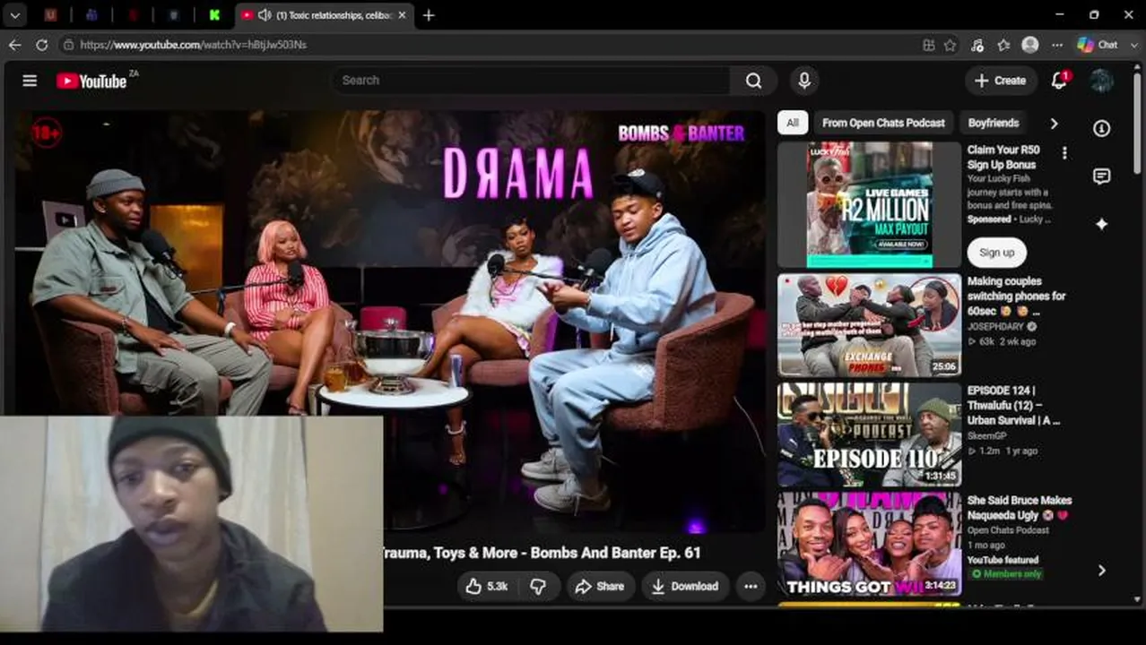Bookmark this page with the star icon
This screenshot has height=645, width=1146.
pos(951,44)
